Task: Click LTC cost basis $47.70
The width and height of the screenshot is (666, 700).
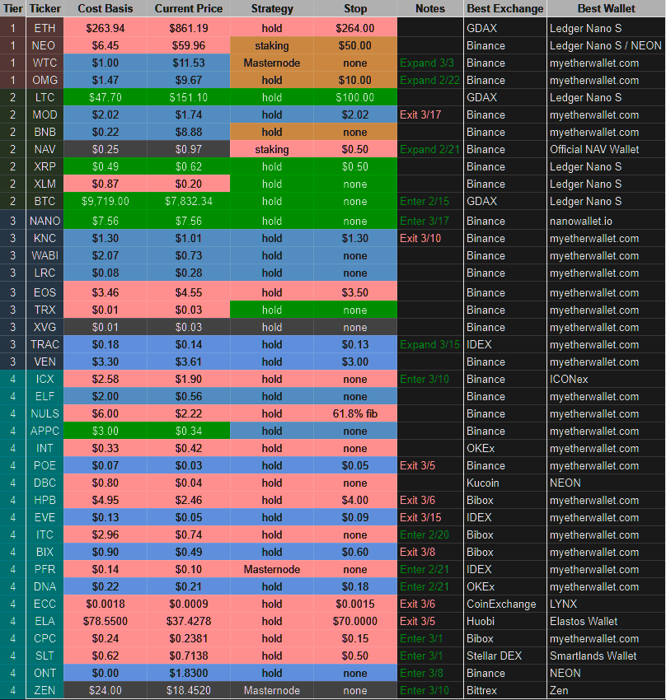Action: pyautogui.click(x=105, y=97)
